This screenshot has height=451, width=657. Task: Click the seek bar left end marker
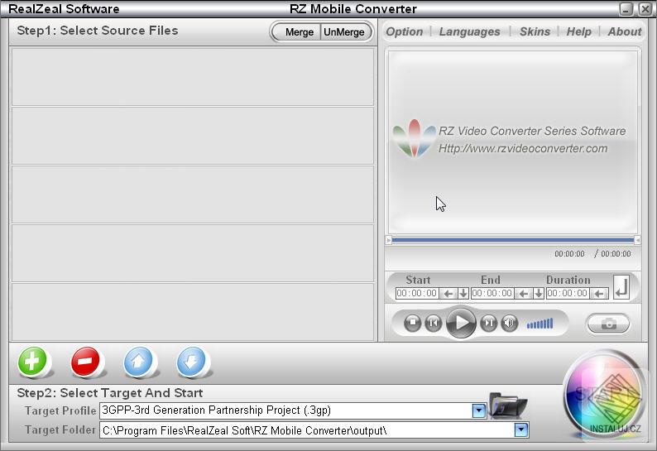point(388,240)
